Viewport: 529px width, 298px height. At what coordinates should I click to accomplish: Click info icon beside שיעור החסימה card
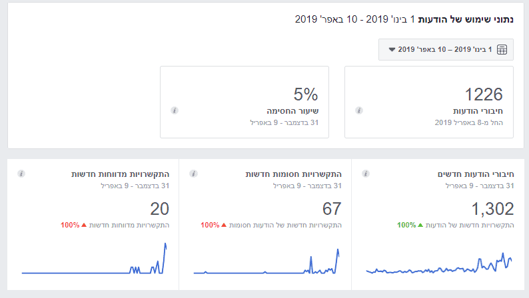pos(175,110)
